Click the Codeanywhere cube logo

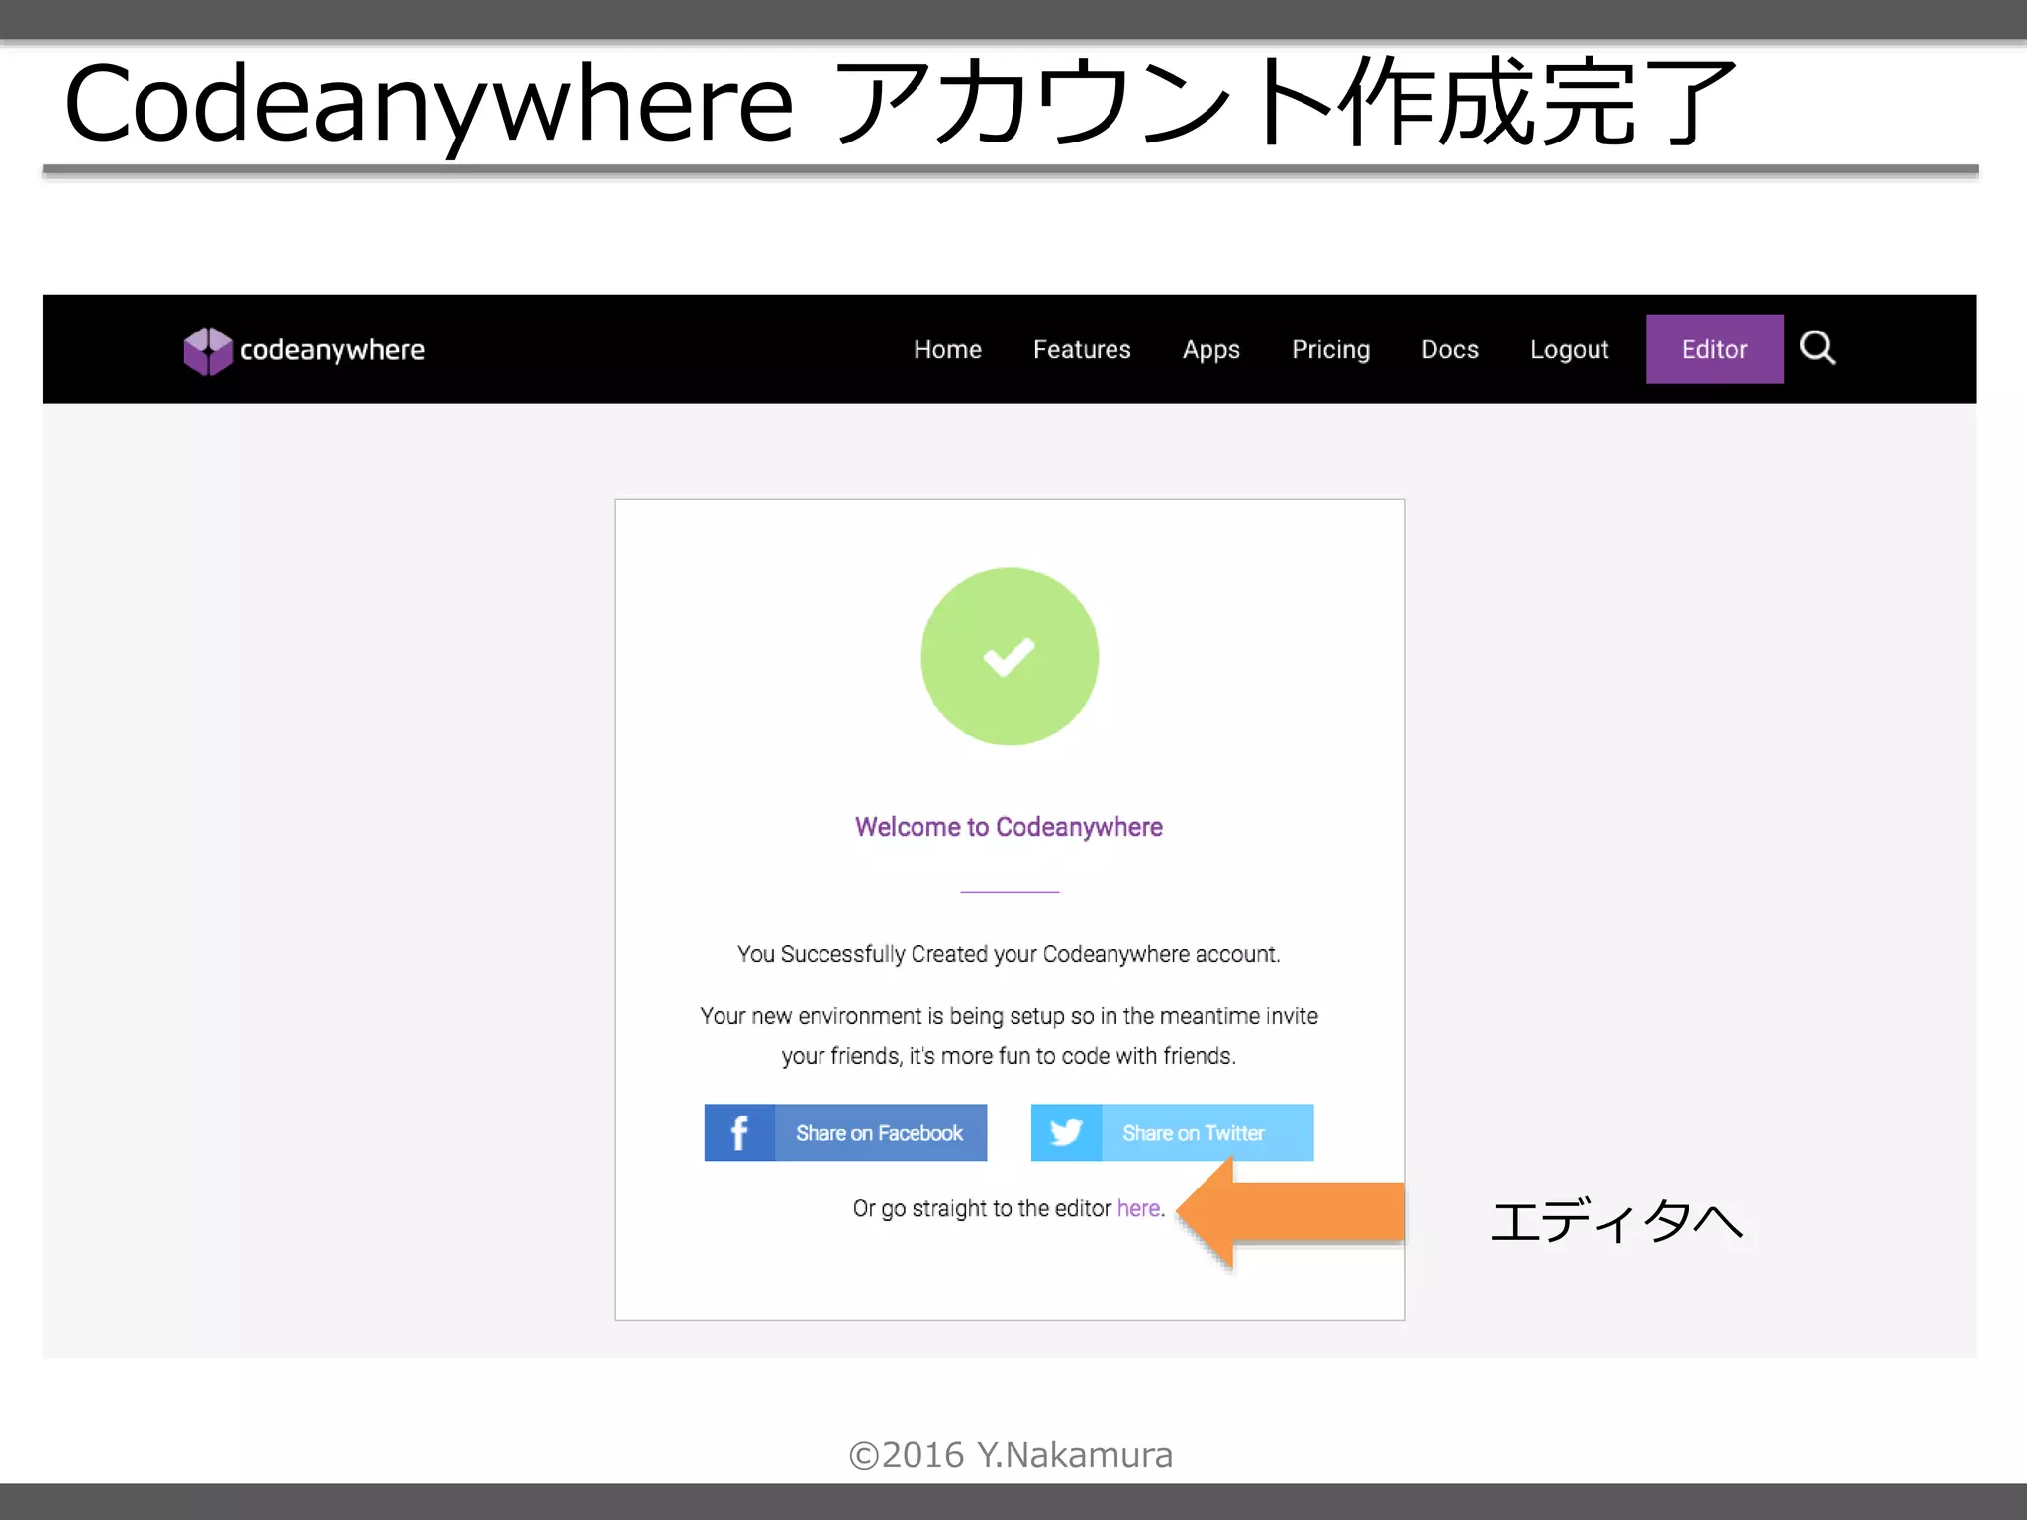pyautogui.click(x=208, y=350)
